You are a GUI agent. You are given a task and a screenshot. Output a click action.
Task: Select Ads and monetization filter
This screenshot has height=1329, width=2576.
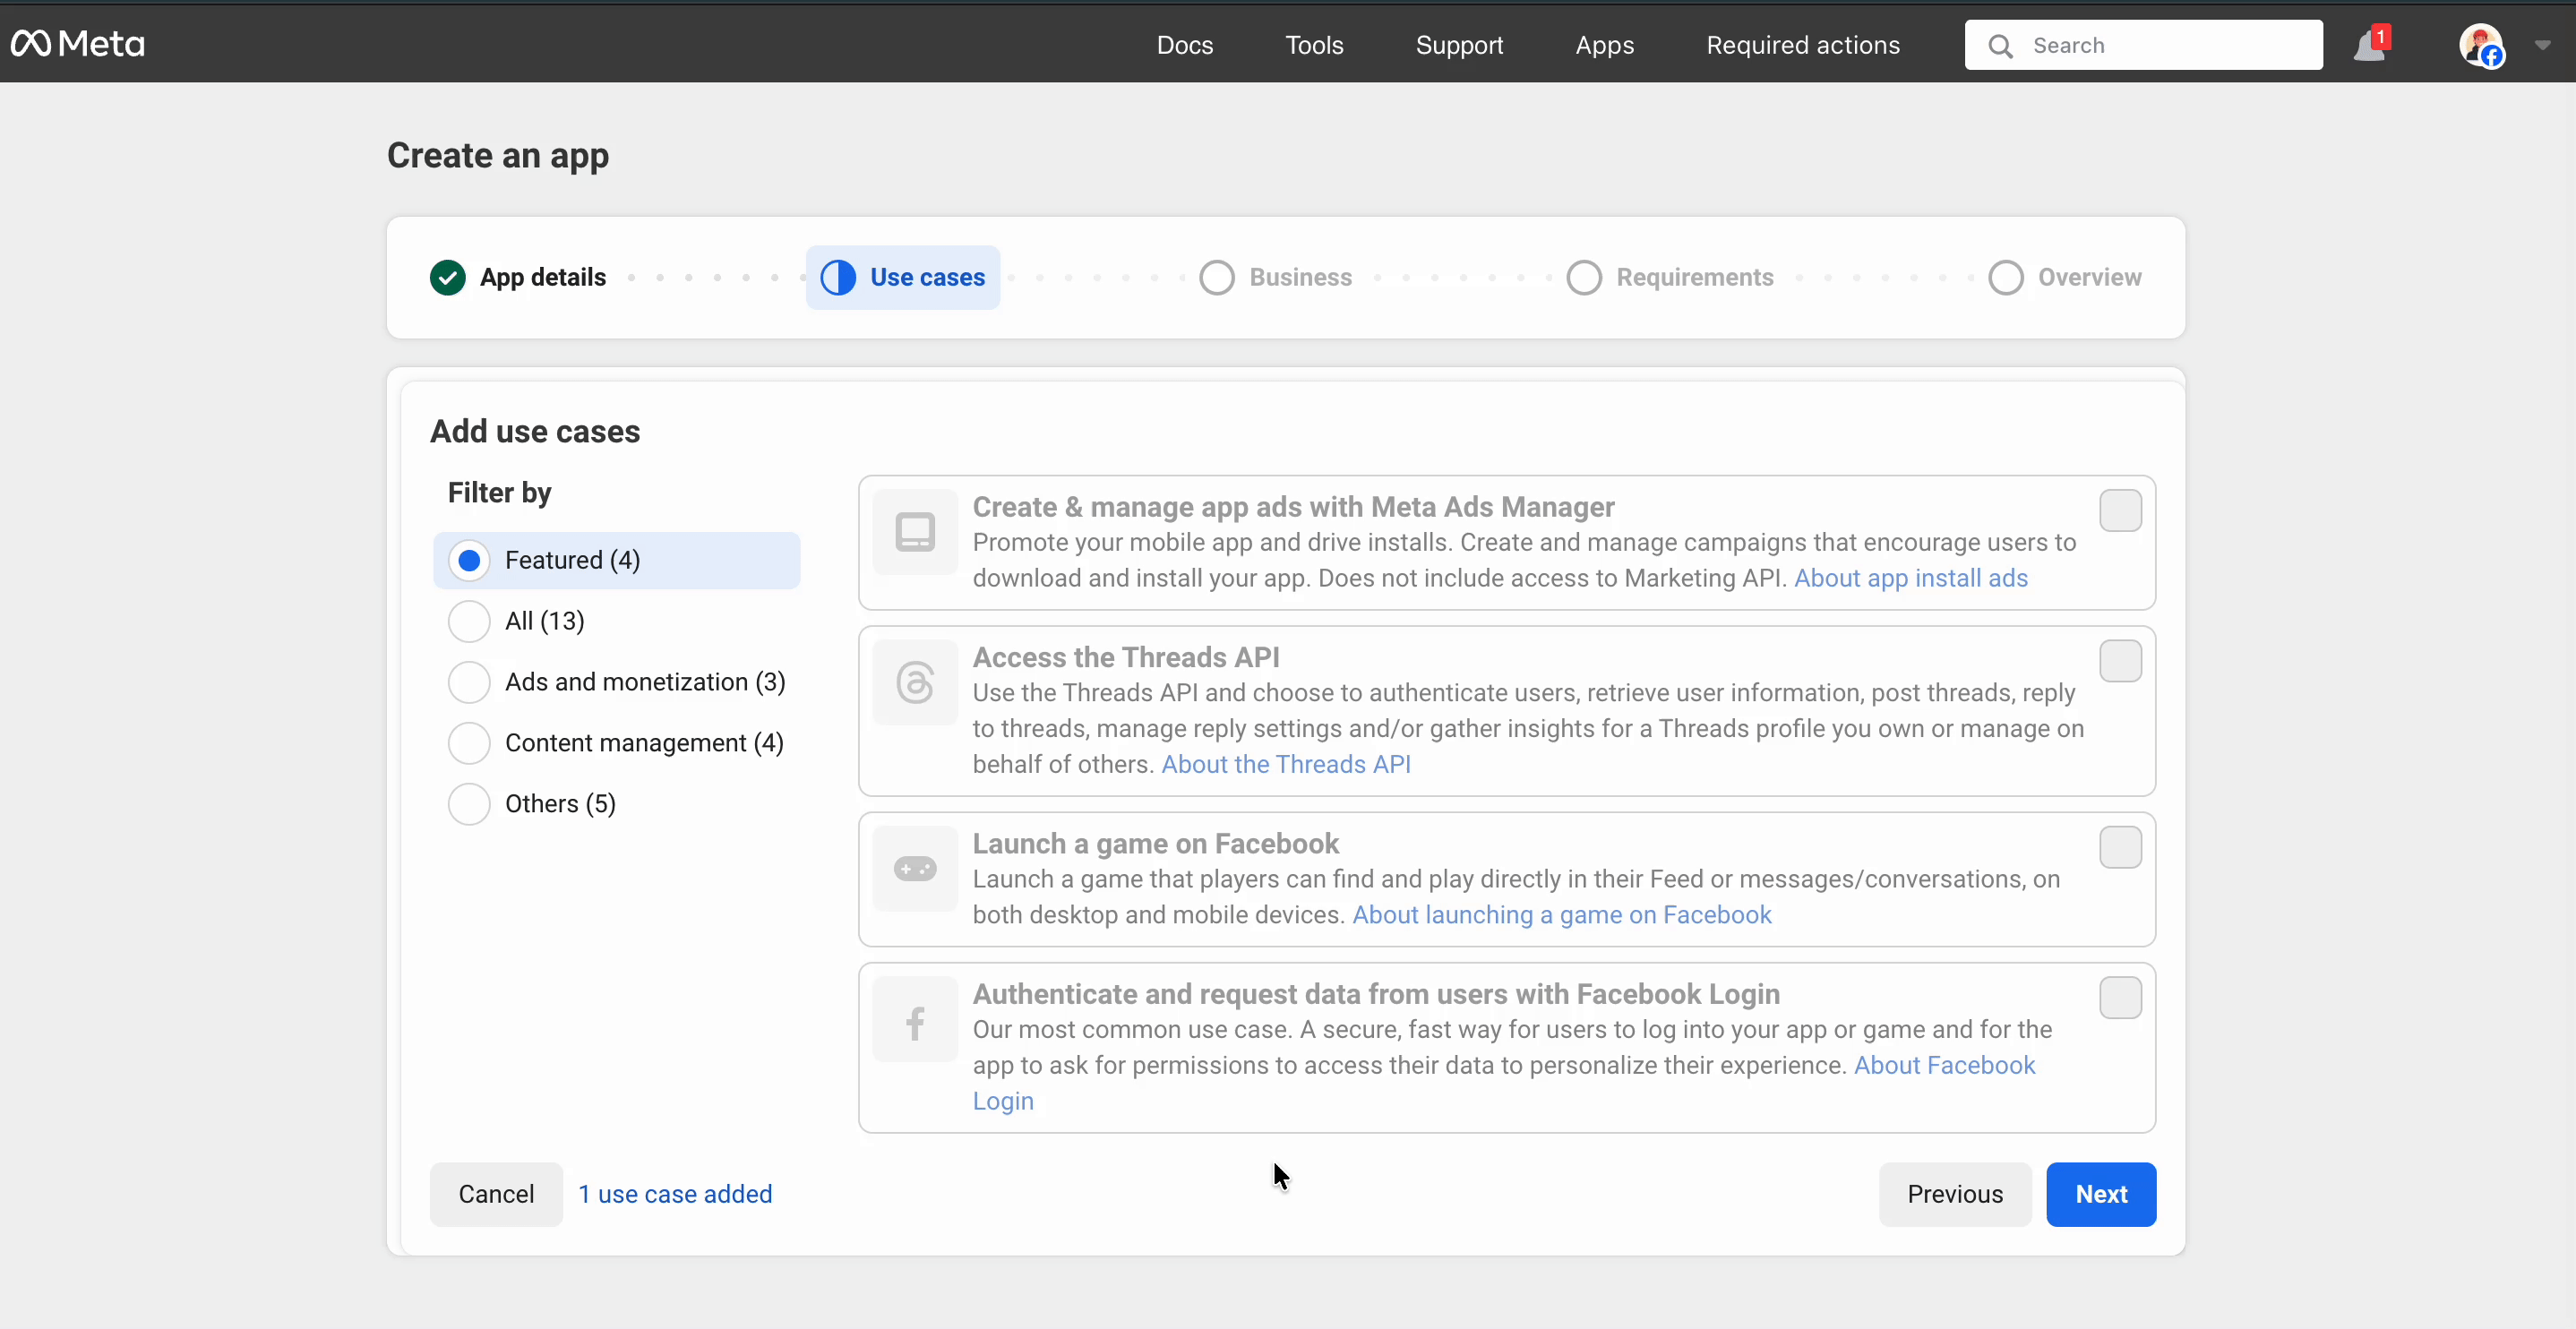coord(469,682)
